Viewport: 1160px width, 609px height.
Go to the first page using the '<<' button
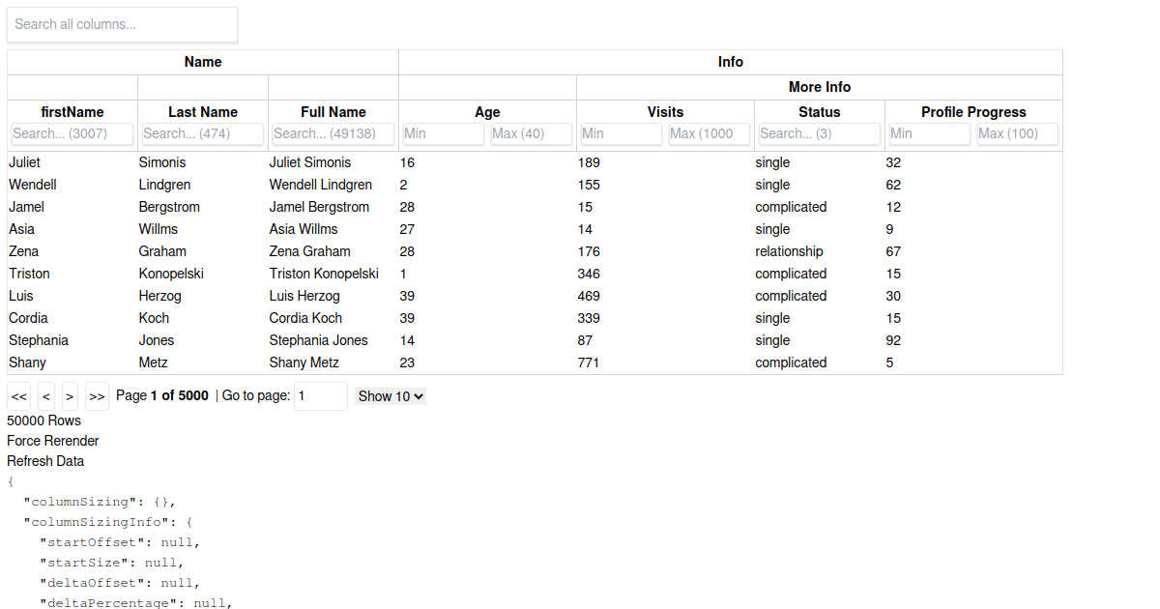[x=18, y=395]
